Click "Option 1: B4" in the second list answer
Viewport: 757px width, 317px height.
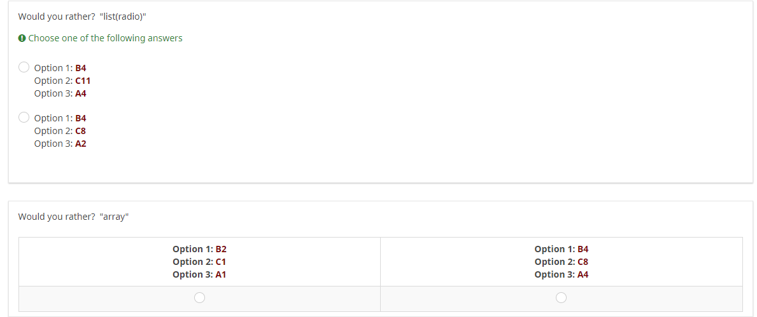[60, 118]
